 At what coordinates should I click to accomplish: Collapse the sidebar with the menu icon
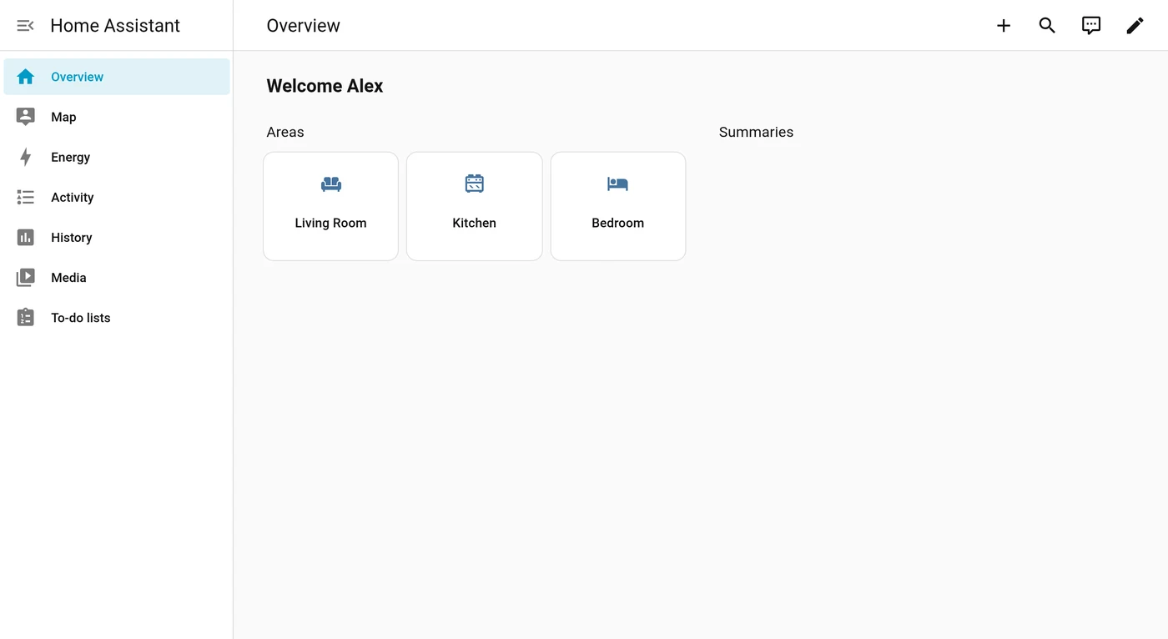(25, 26)
